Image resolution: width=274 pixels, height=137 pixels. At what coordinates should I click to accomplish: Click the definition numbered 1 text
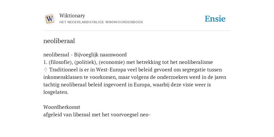[128, 62]
